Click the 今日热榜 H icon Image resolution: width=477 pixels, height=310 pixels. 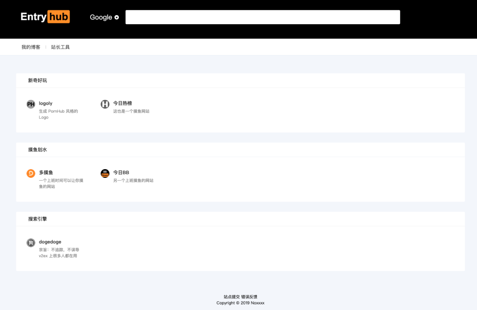tap(105, 104)
